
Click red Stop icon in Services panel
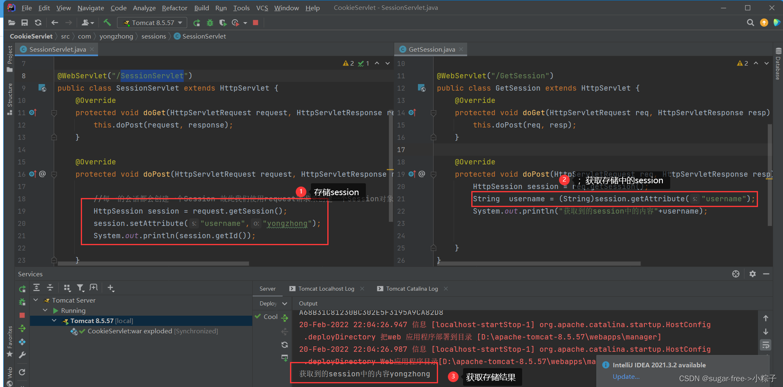click(22, 315)
